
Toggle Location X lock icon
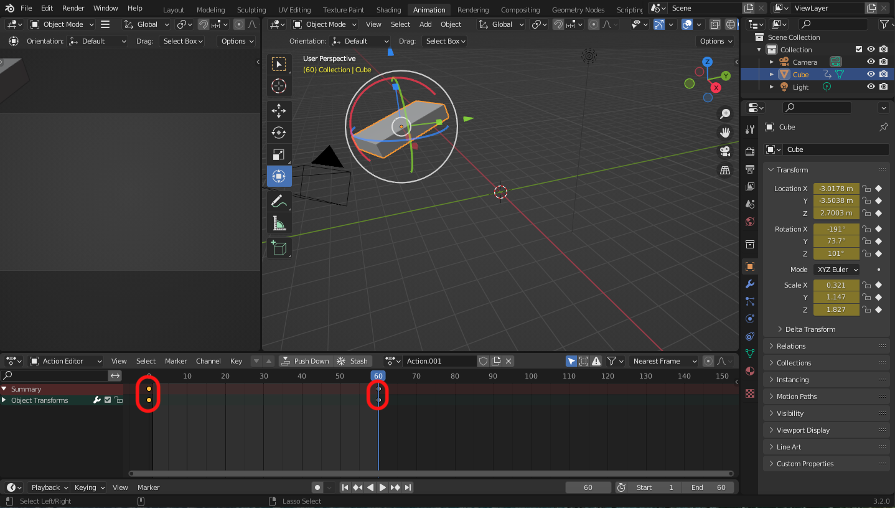[866, 189]
